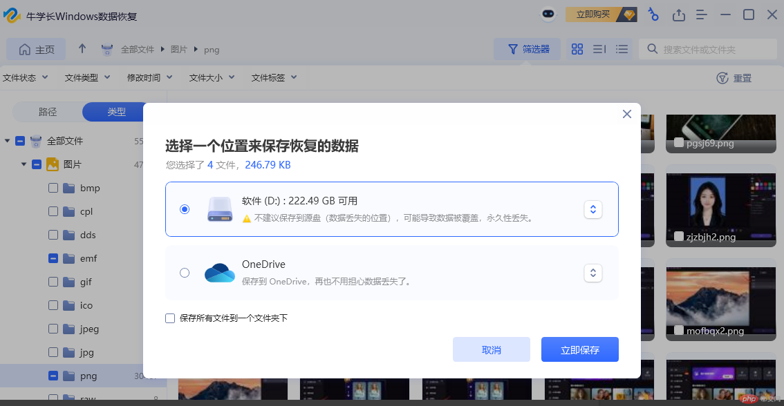Viewport: 784px width, 406px height.
Task: Click the 立即购买 purchase button
Action: pos(601,14)
